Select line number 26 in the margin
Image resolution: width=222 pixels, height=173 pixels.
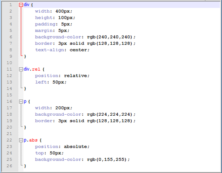pyautogui.click(x=9, y=166)
